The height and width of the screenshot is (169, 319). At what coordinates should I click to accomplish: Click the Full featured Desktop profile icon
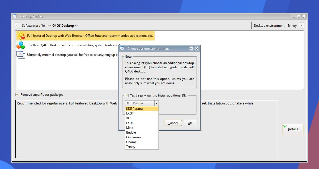21,35
